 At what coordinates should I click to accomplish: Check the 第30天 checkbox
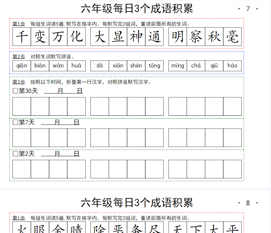click(15, 91)
